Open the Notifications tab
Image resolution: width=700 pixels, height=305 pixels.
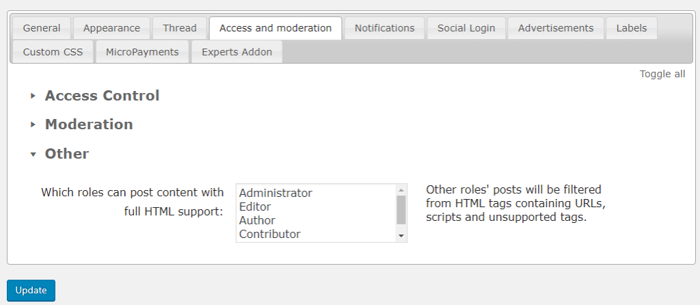384,28
